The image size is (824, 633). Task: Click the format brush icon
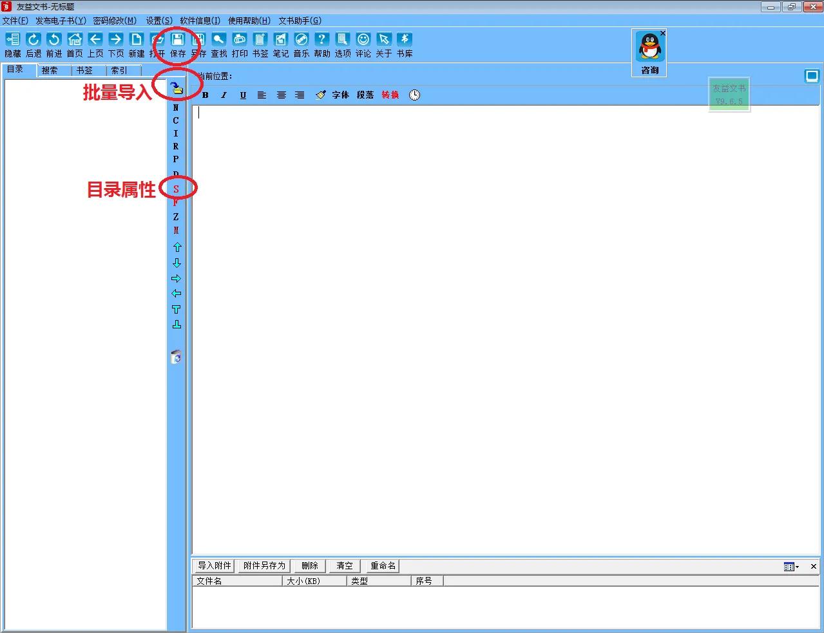coord(320,95)
